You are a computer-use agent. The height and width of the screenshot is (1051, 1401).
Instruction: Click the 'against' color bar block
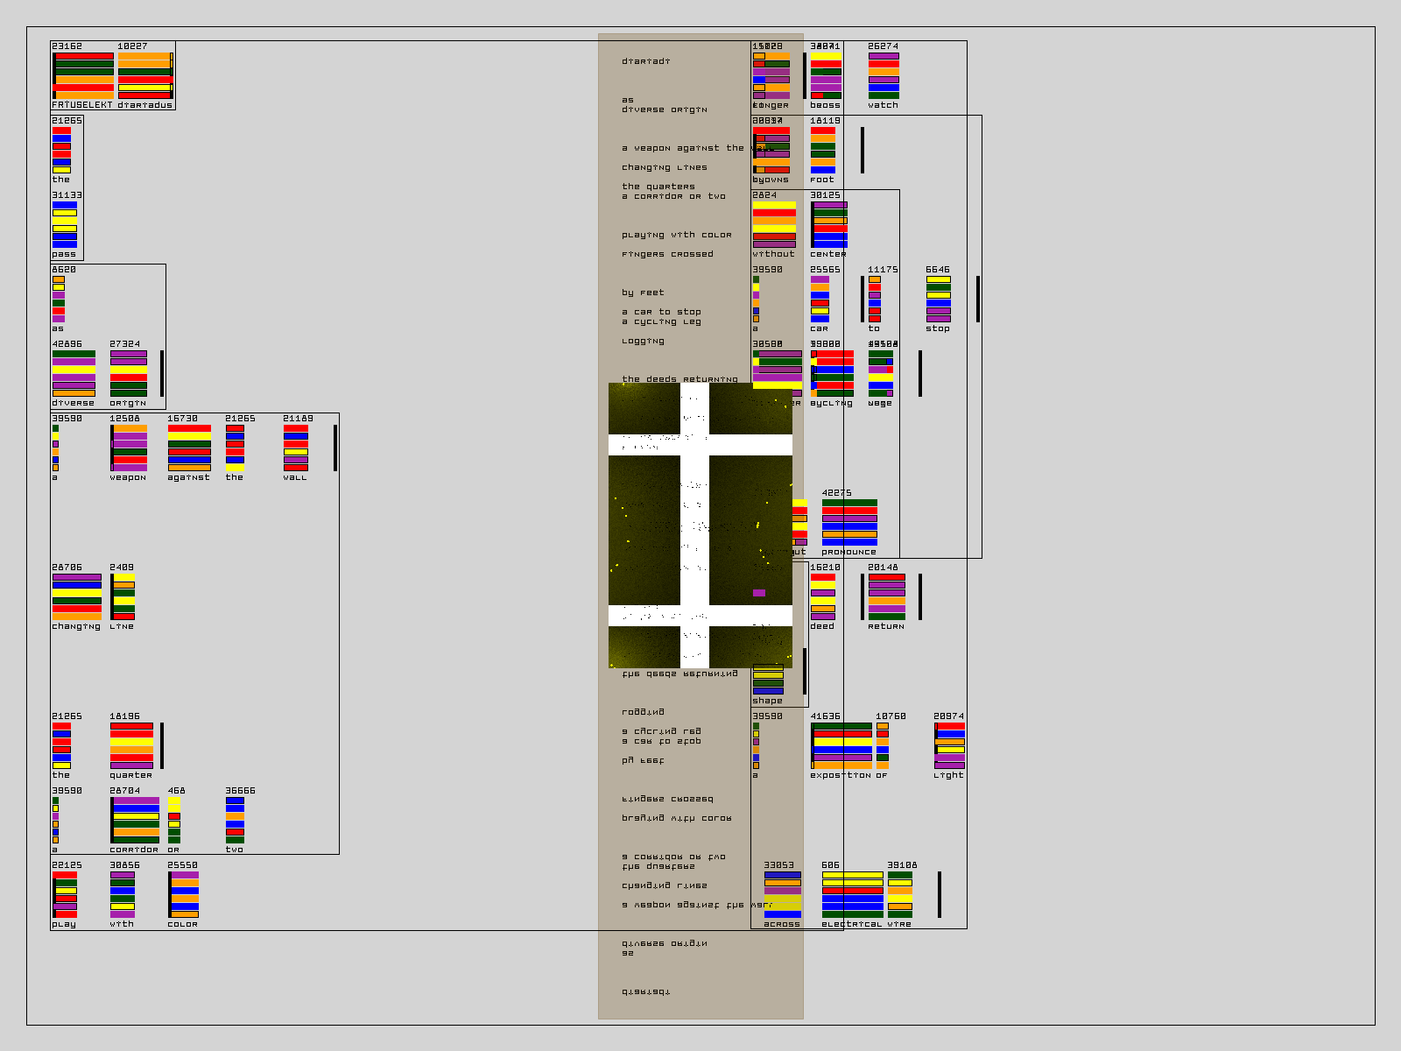189,448
